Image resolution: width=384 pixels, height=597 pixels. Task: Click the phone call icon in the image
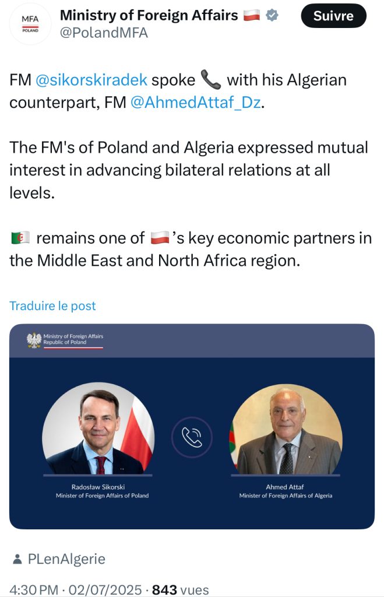[192, 437]
